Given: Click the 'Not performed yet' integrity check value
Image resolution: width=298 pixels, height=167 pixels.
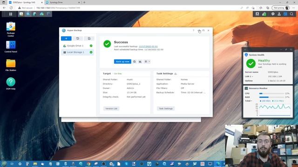Looking at the screenshot, I should click(136, 97).
